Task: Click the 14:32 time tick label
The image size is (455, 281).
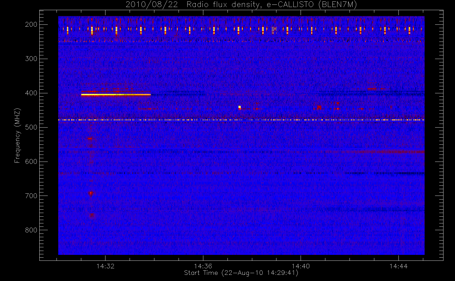Action: click(x=105, y=266)
